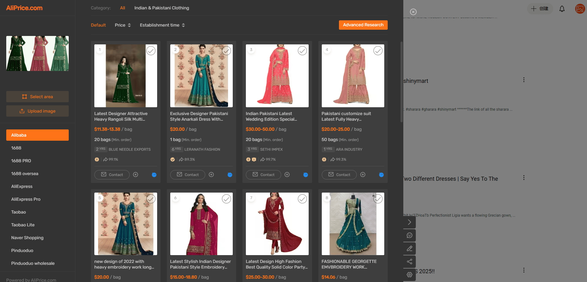The image size is (587, 282).
Task: Click the plus icon on product 1 card
Action: tap(136, 175)
